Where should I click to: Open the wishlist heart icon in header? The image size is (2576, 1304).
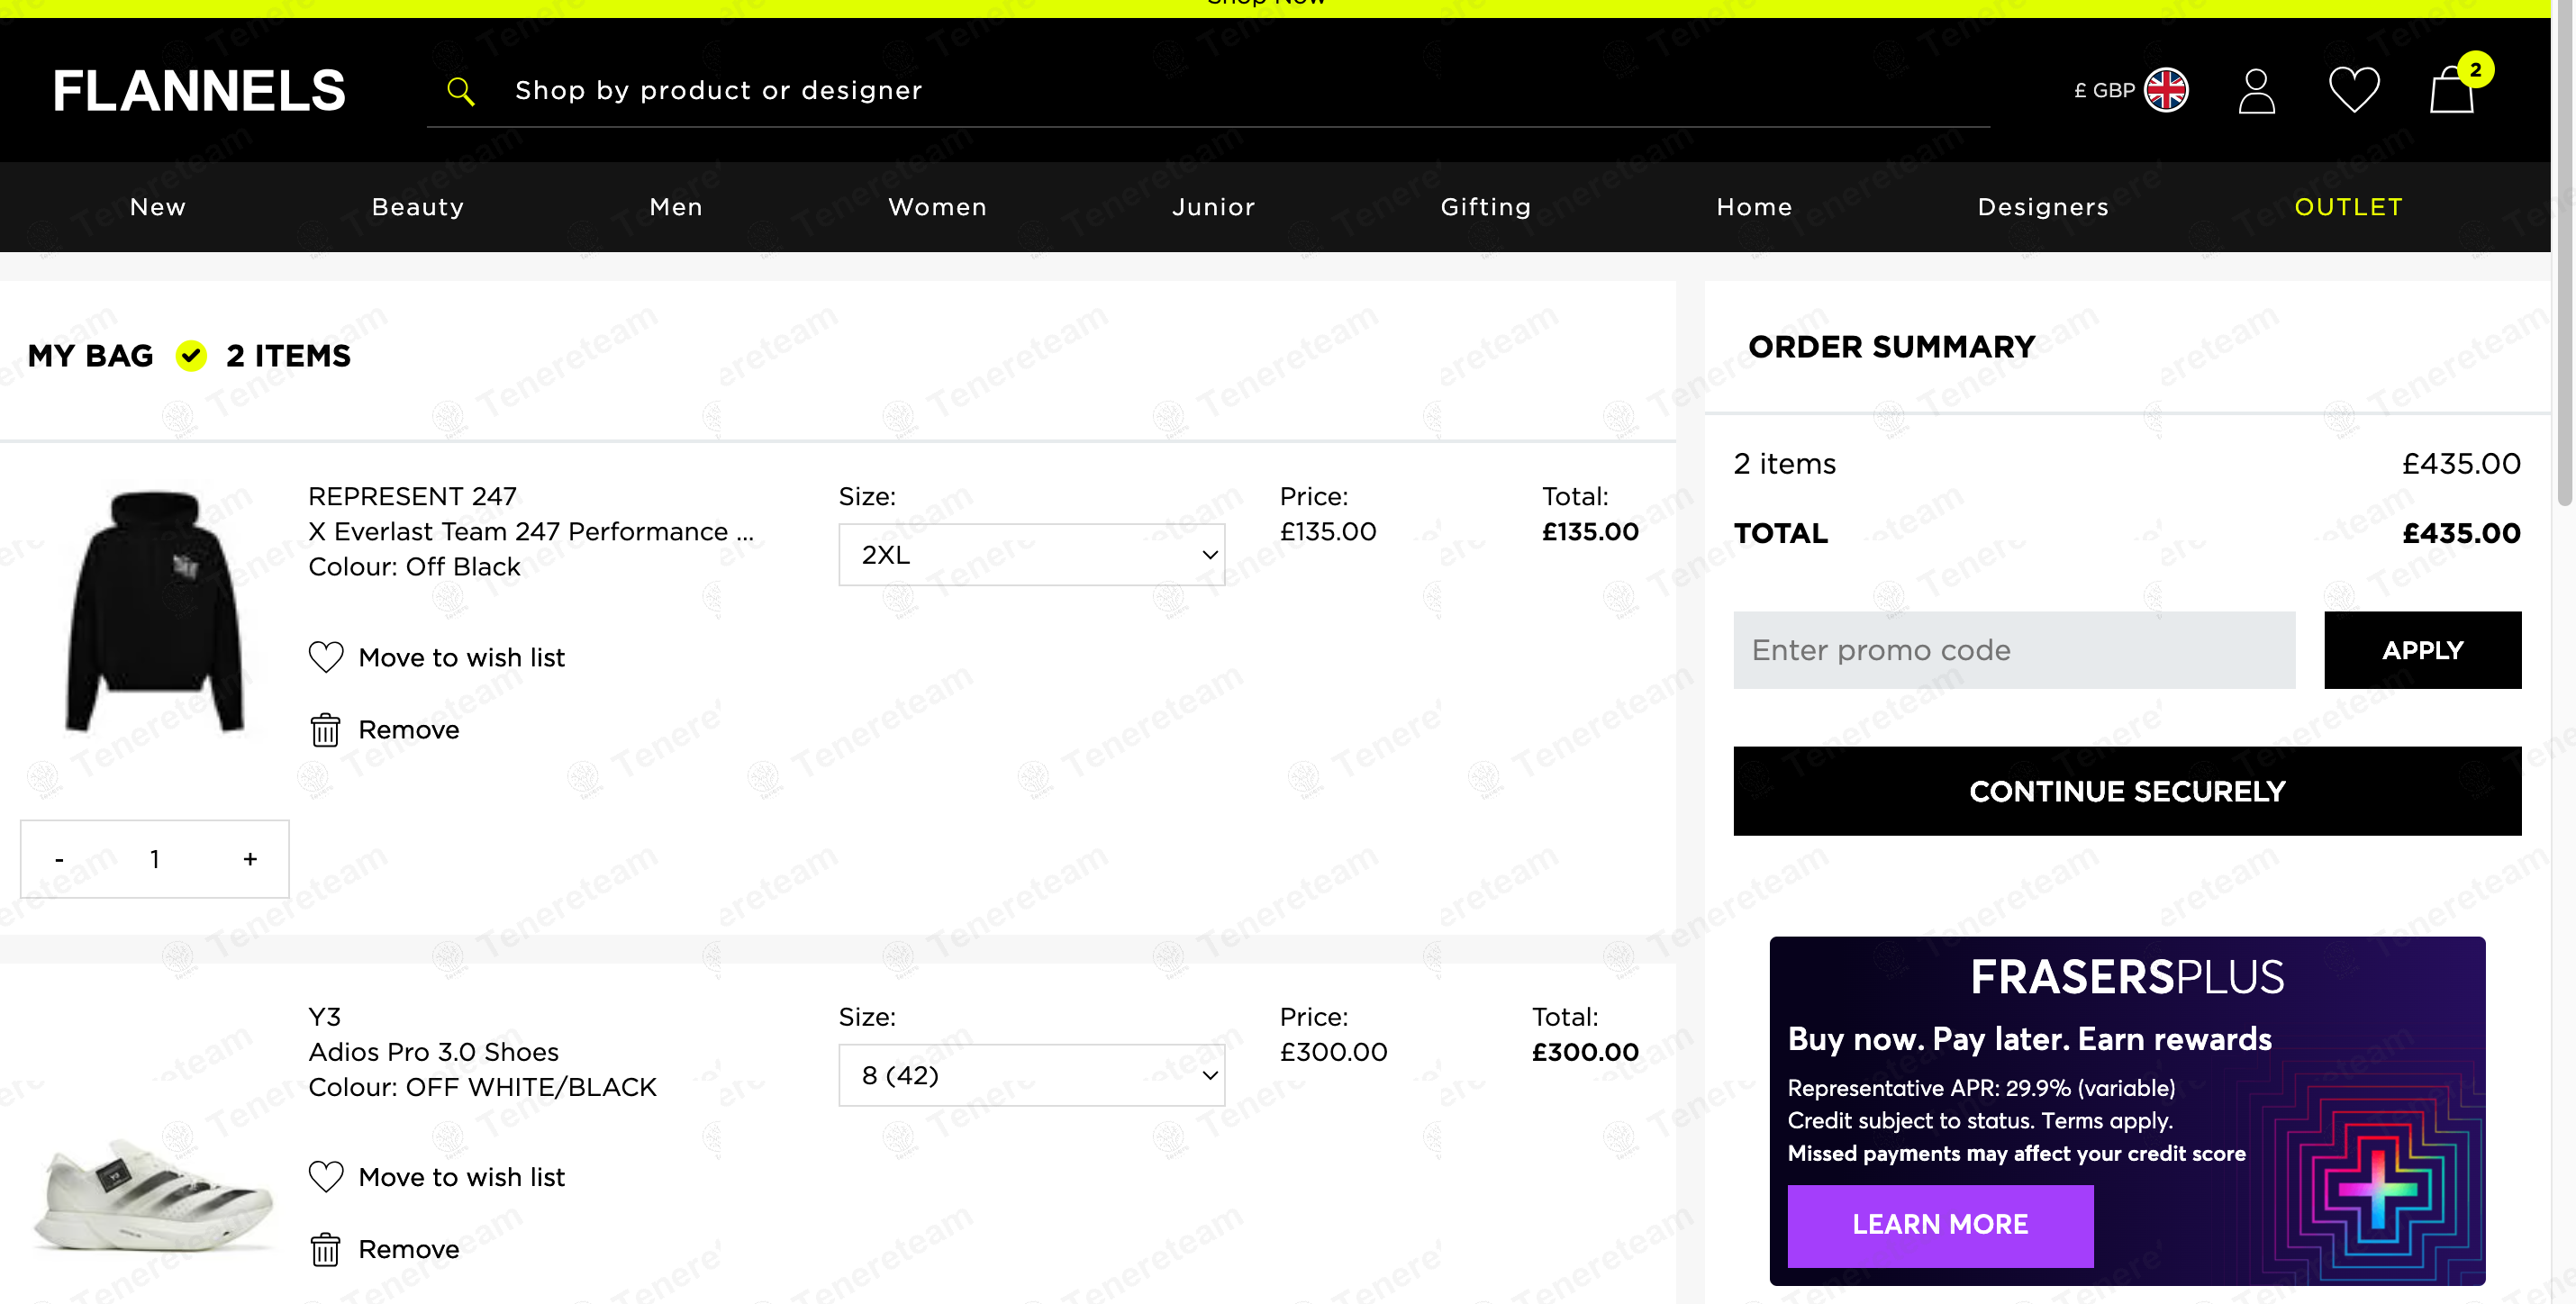point(2354,90)
